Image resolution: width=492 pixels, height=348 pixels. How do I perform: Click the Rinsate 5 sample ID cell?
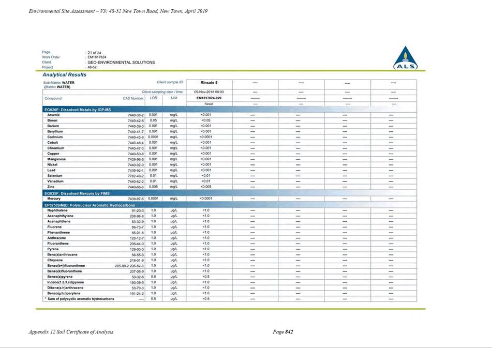coord(209,83)
